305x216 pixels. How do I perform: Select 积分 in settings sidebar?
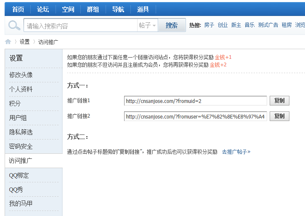[x=15, y=103]
